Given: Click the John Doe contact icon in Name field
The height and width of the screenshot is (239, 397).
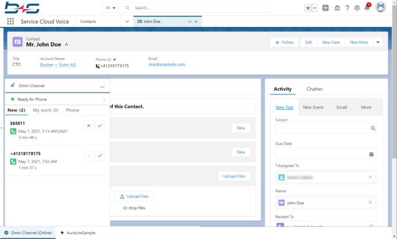Looking at the screenshot, I should pos(281,203).
